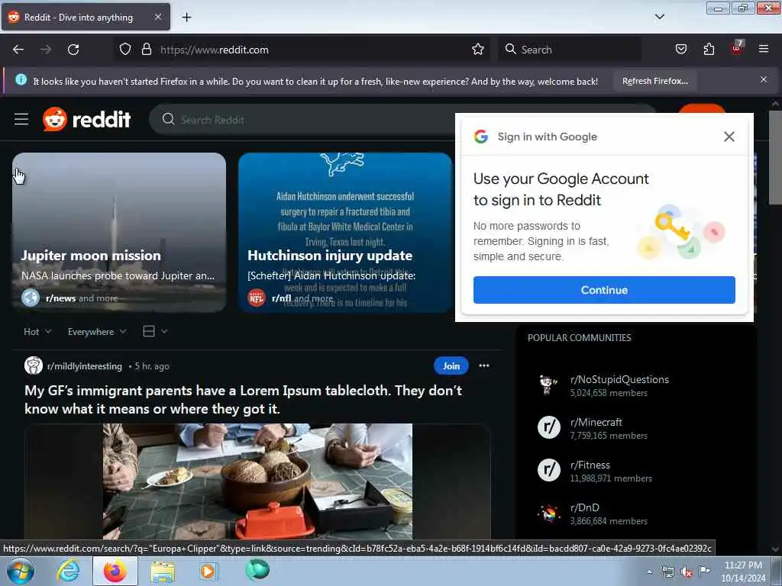This screenshot has height=586, width=782.
Task: Click the r/Fitness avatar icon
Action: [x=548, y=470]
